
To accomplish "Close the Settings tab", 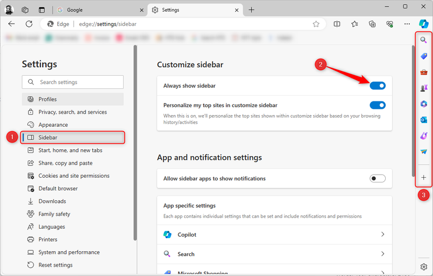I will [x=237, y=10].
